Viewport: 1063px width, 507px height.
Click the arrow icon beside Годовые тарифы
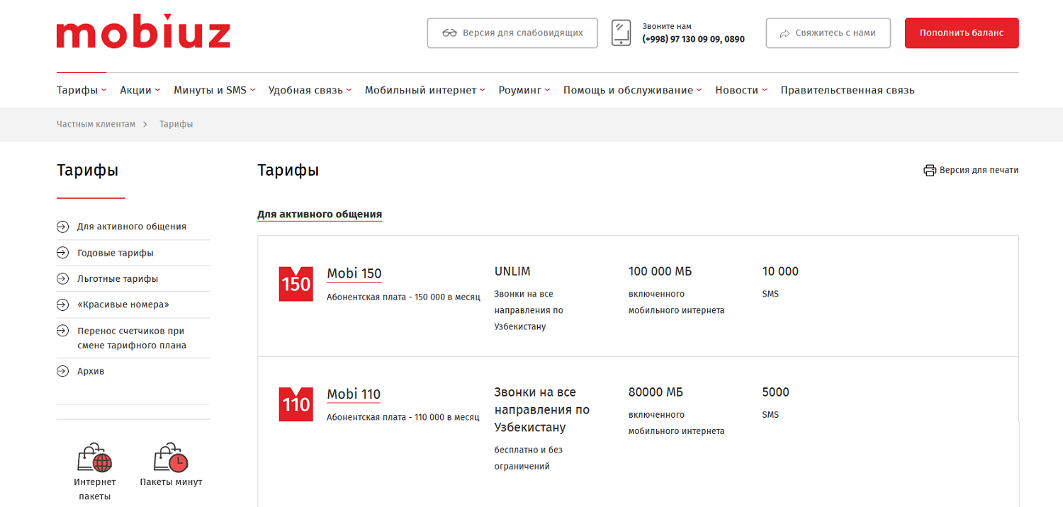(x=62, y=253)
